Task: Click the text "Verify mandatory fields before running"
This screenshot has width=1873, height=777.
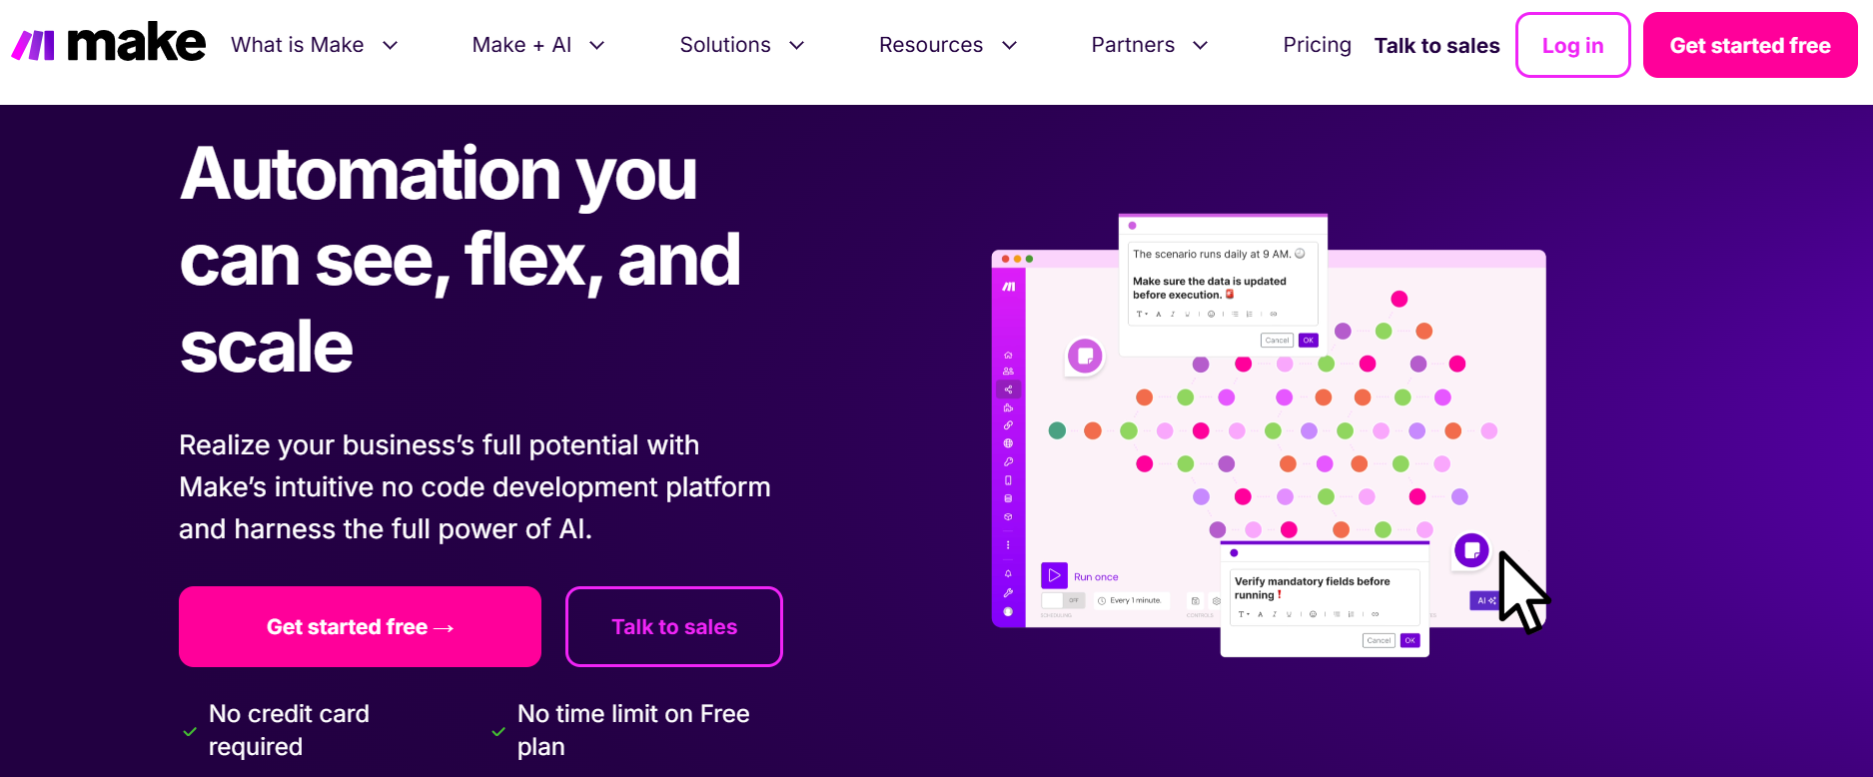Action: (1312, 588)
